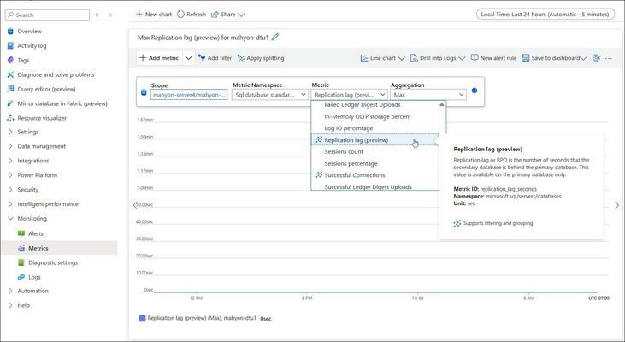This screenshot has height=342, width=625.
Task: Open Mirror database in Fabric (preview)
Action: pyautogui.click(x=62, y=103)
